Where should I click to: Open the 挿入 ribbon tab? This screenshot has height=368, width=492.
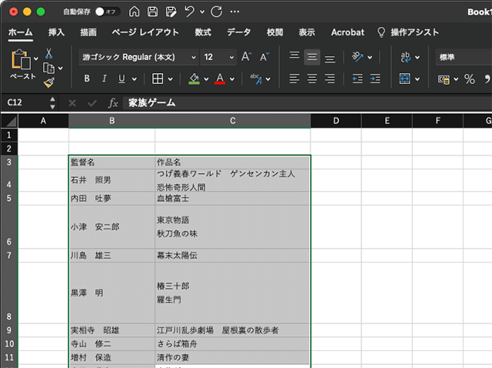pyautogui.click(x=56, y=32)
